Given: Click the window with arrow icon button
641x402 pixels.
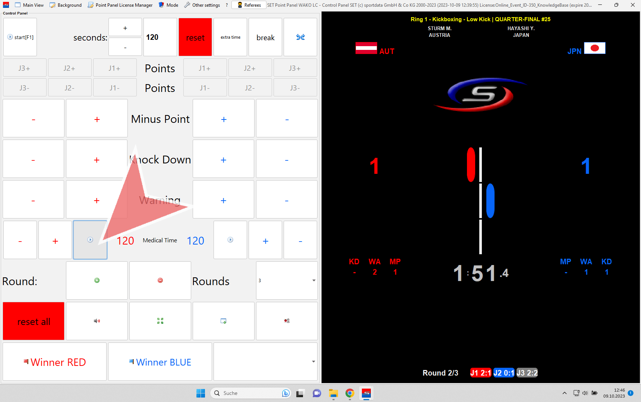Looking at the screenshot, I should (x=224, y=321).
